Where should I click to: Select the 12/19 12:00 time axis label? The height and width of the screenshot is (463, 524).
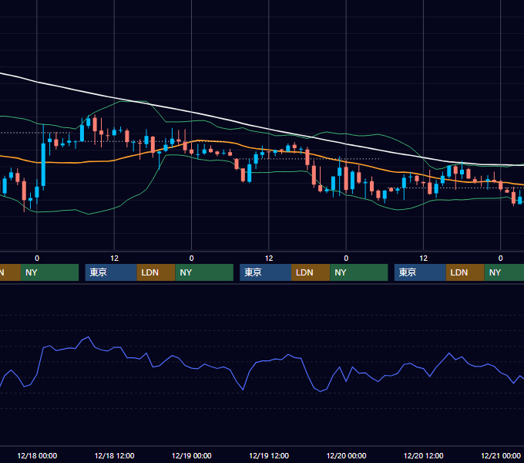coord(269,455)
